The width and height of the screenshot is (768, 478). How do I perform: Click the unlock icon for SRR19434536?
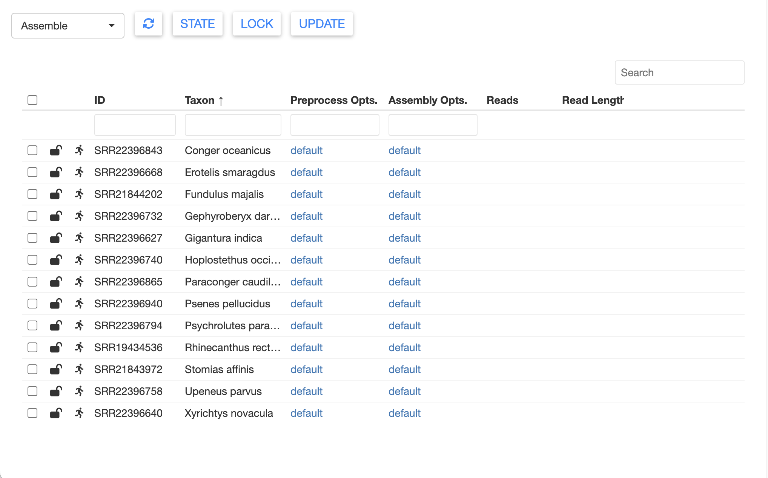coord(56,347)
